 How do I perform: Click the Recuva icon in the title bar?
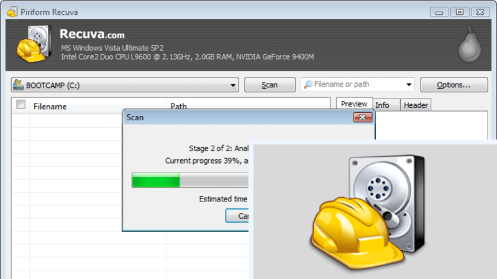click(x=11, y=10)
